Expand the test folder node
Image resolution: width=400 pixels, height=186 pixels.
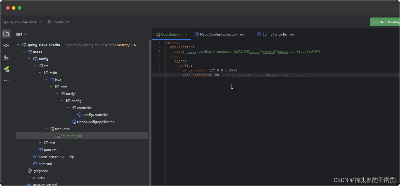40,143
